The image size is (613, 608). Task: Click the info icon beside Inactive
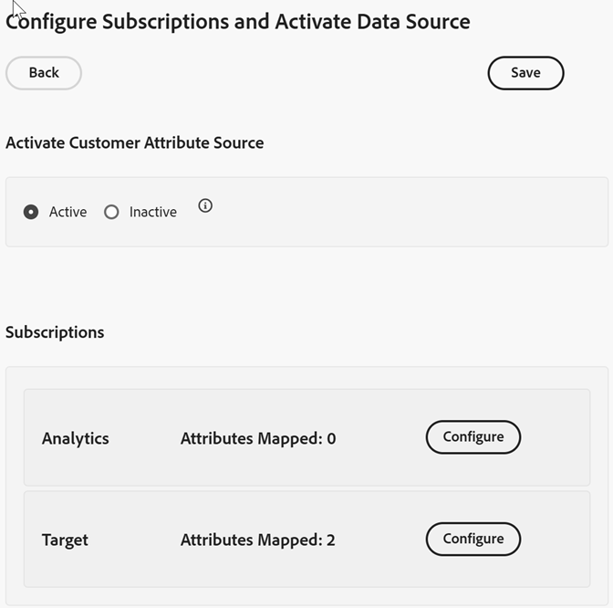coord(205,206)
